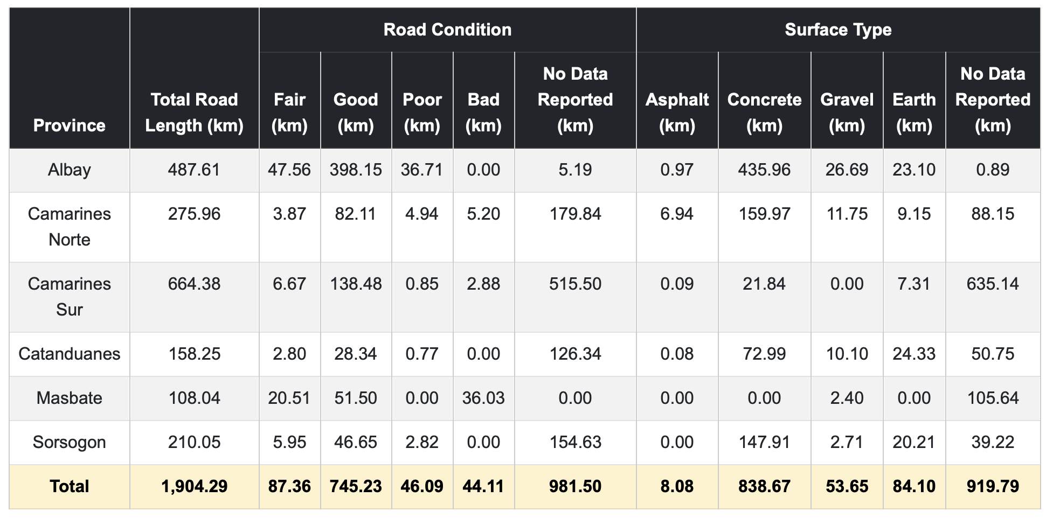Click the Concrete (km) column header
Viewport: 1053px width, 518px height.
coord(764,113)
